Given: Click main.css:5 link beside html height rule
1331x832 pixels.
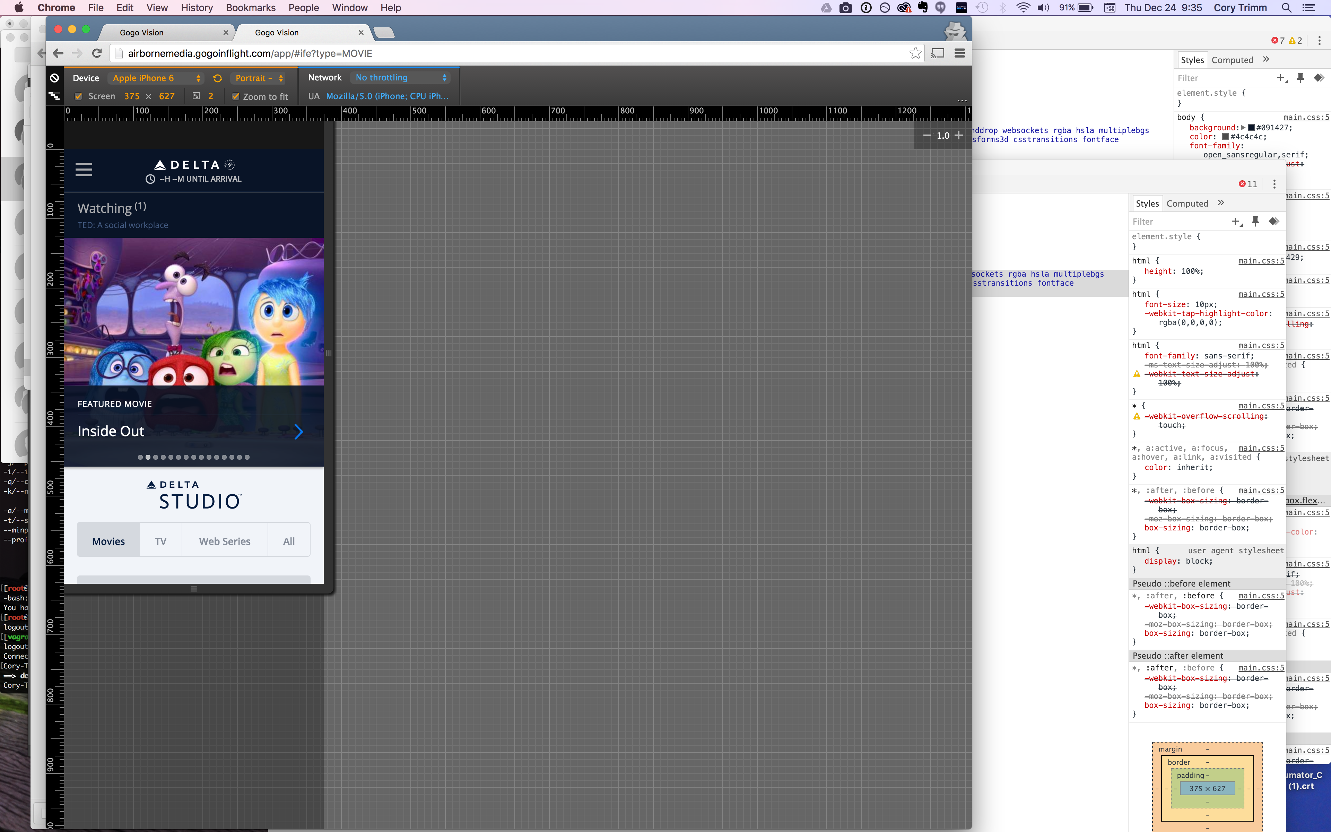Looking at the screenshot, I should [x=1261, y=261].
